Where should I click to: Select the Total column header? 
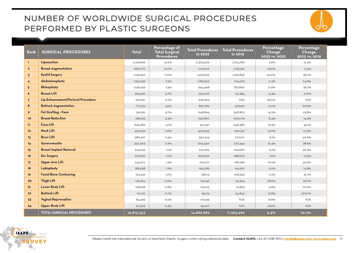136,52
